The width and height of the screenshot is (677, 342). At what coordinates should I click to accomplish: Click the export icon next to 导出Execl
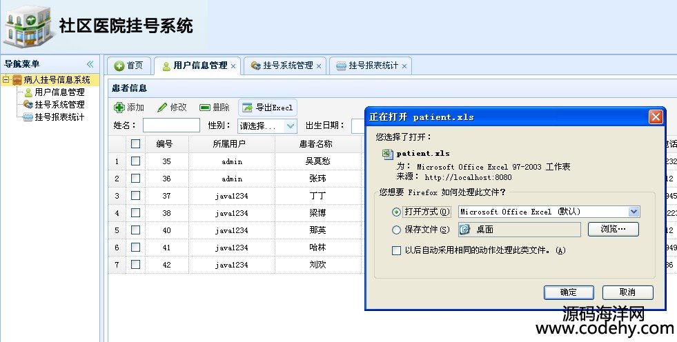coord(247,108)
